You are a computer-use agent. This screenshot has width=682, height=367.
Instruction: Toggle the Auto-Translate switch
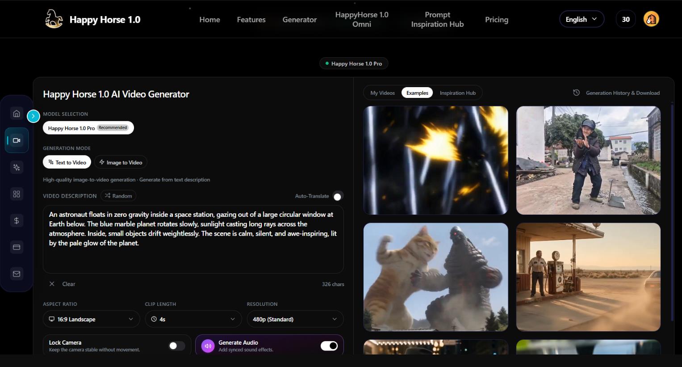point(337,196)
